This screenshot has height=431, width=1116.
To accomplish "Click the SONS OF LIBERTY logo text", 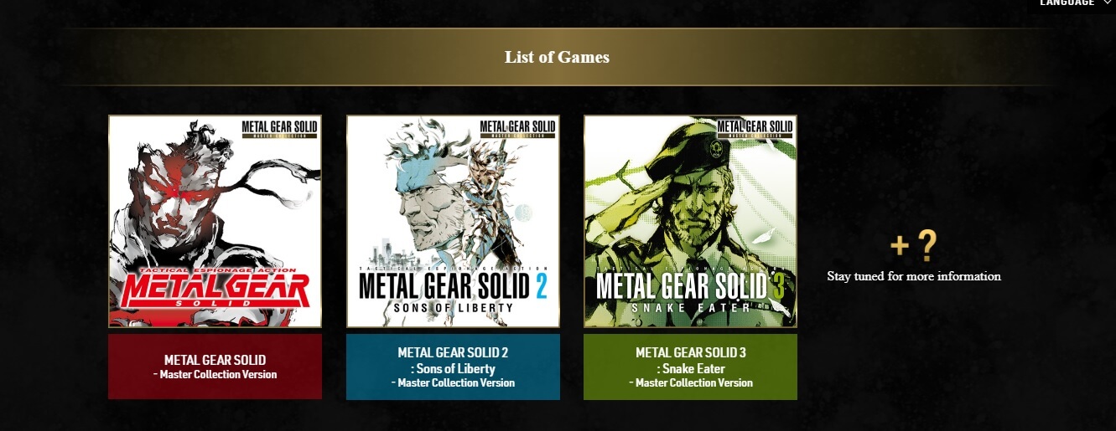I will (452, 308).
